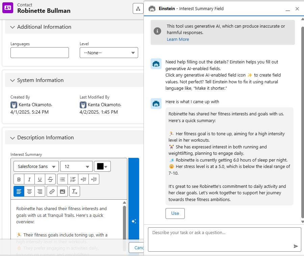Click the Describe your task input box

tap(225, 239)
